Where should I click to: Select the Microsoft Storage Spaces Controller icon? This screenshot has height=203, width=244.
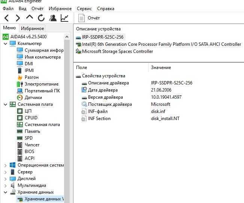point(78,51)
